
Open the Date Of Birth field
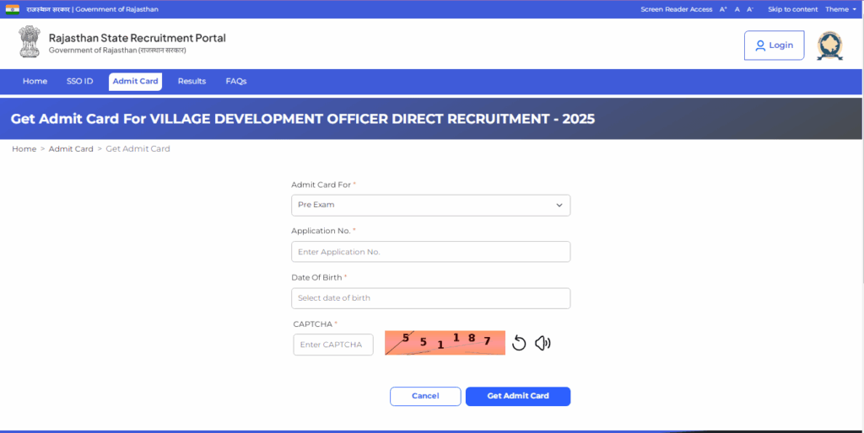tap(431, 298)
